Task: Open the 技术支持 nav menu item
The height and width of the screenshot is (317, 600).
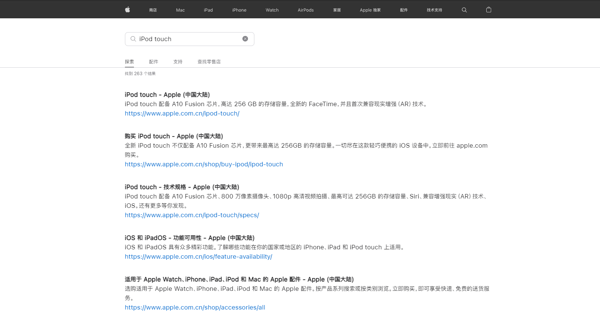Action: 434,10
